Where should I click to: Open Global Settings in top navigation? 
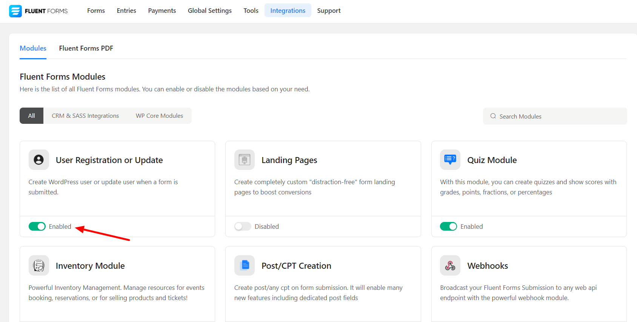[209, 11]
